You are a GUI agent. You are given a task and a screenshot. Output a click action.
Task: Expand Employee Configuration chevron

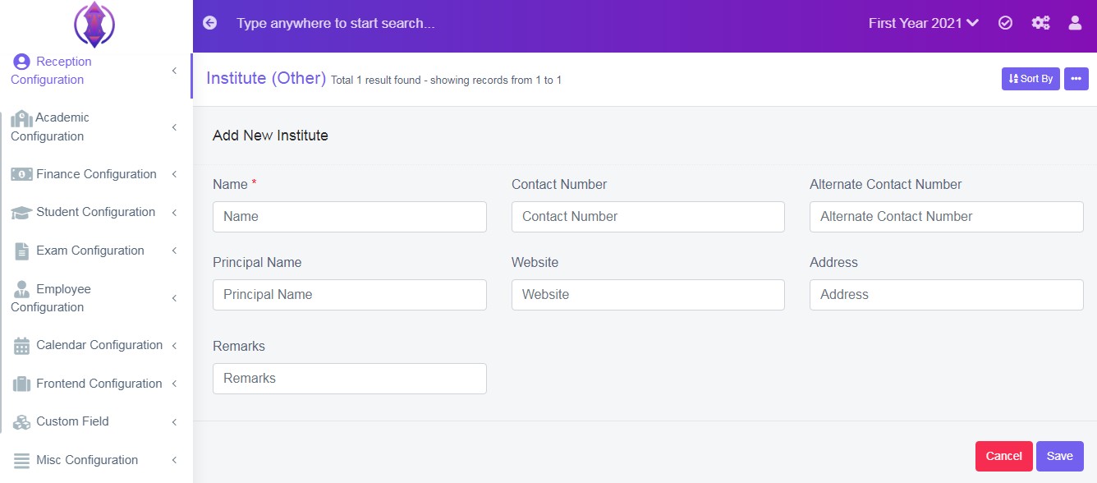(x=174, y=298)
